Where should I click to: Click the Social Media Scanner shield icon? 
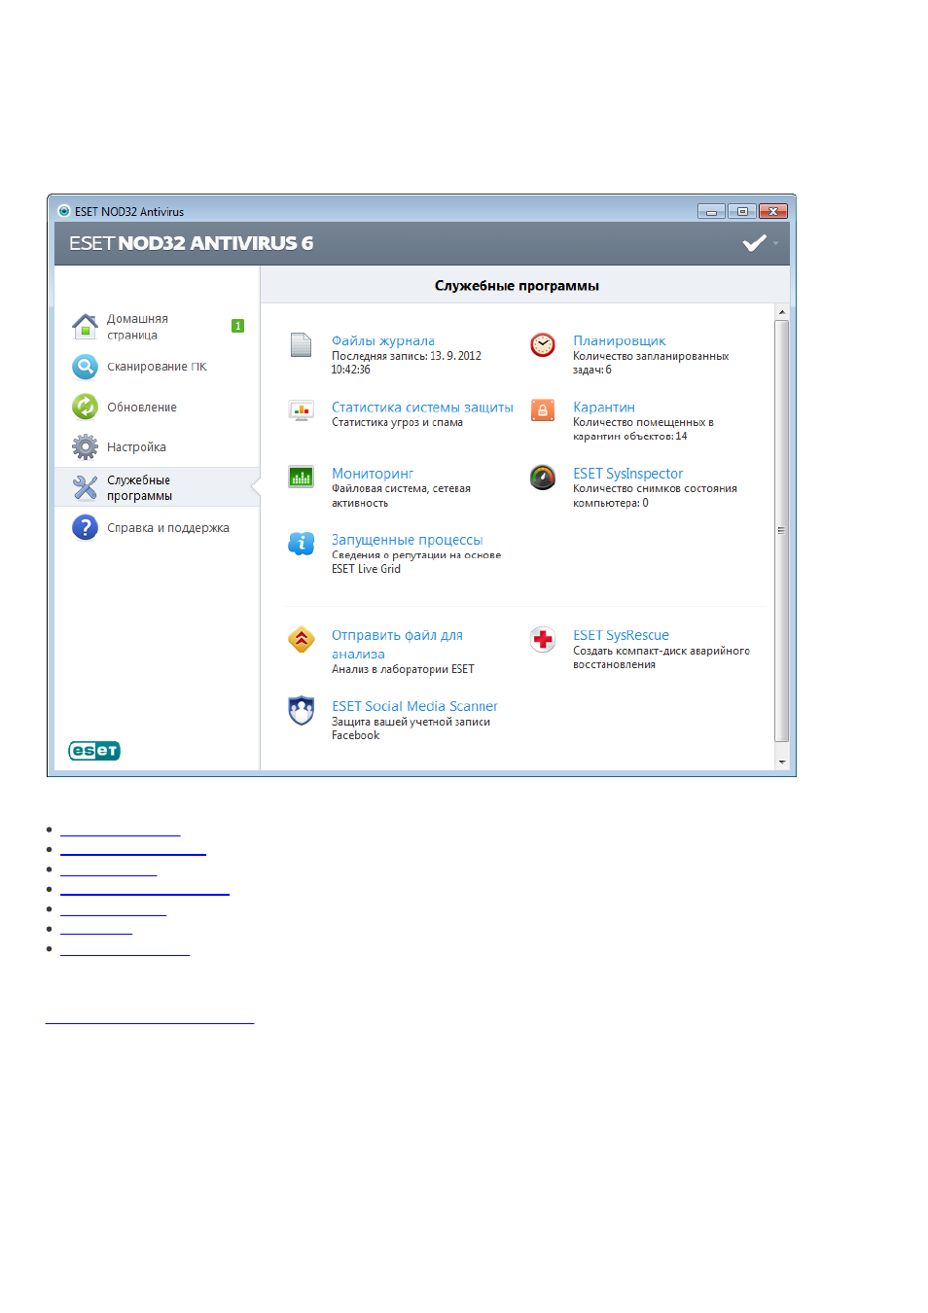click(302, 710)
